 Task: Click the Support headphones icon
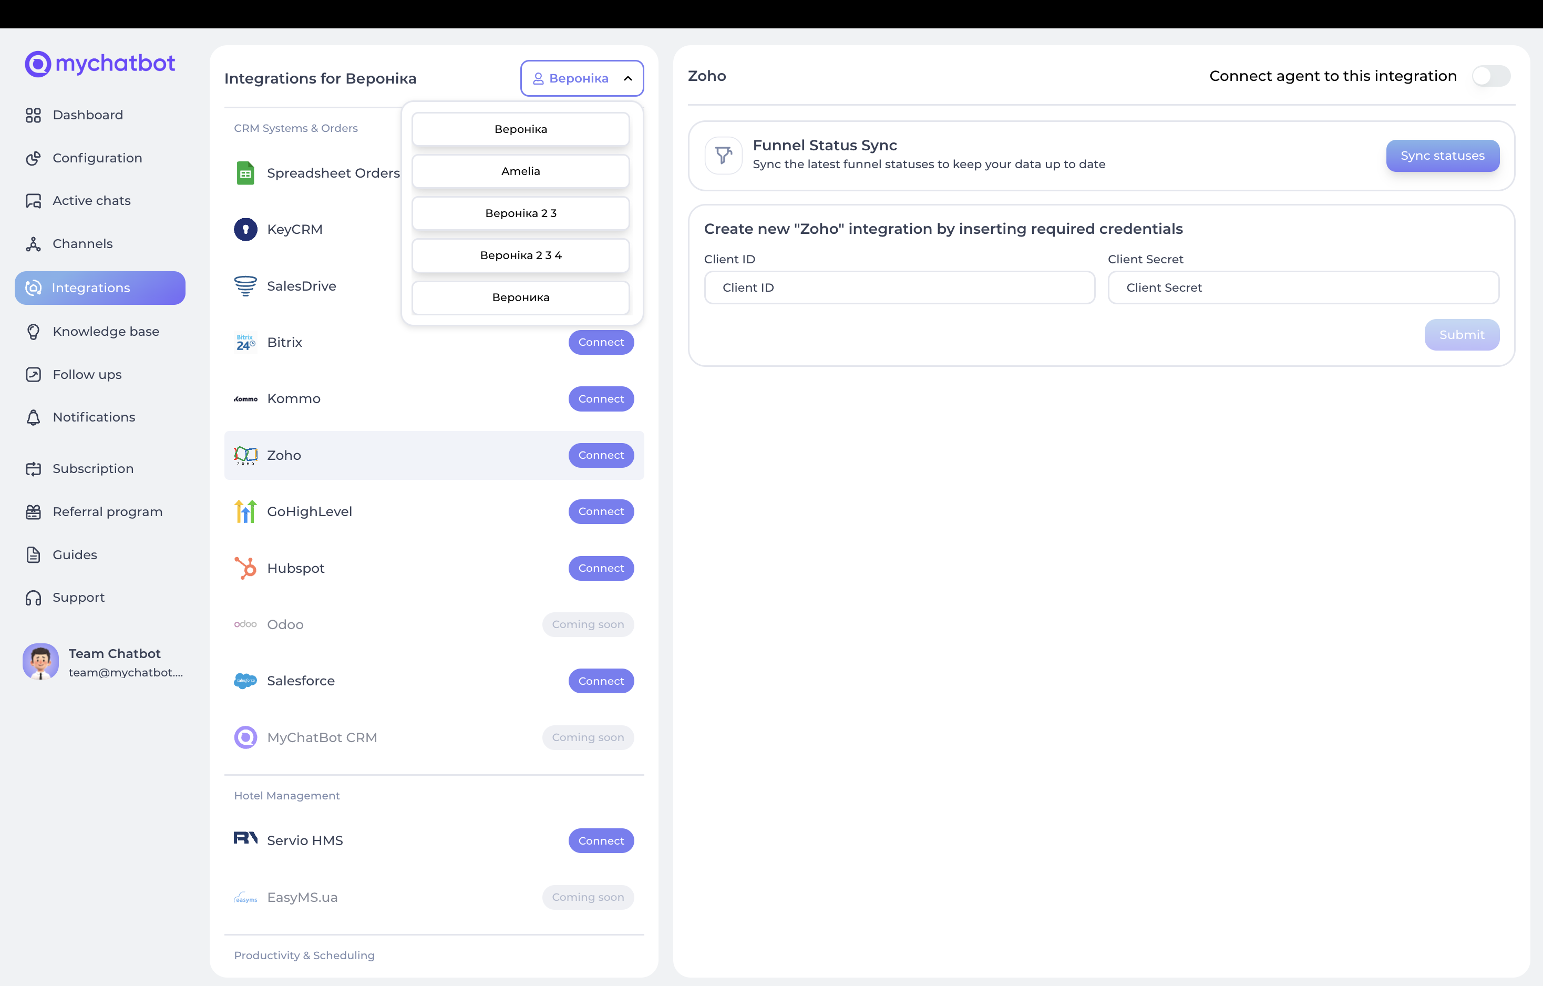coord(33,598)
